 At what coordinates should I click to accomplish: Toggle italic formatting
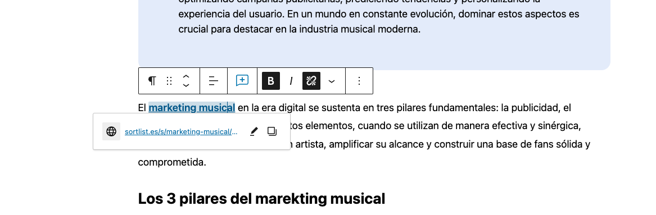coord(291,81)
